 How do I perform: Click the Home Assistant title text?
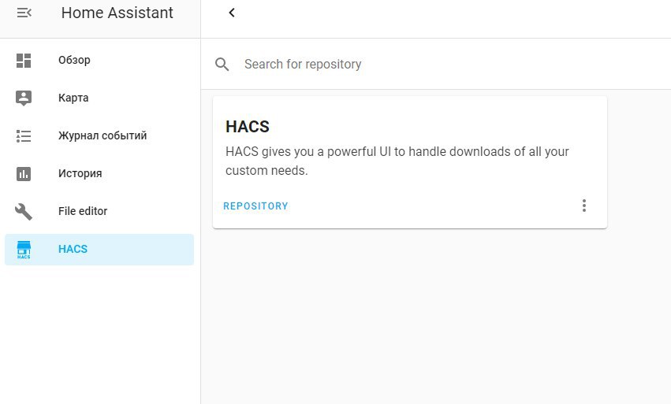117,13
